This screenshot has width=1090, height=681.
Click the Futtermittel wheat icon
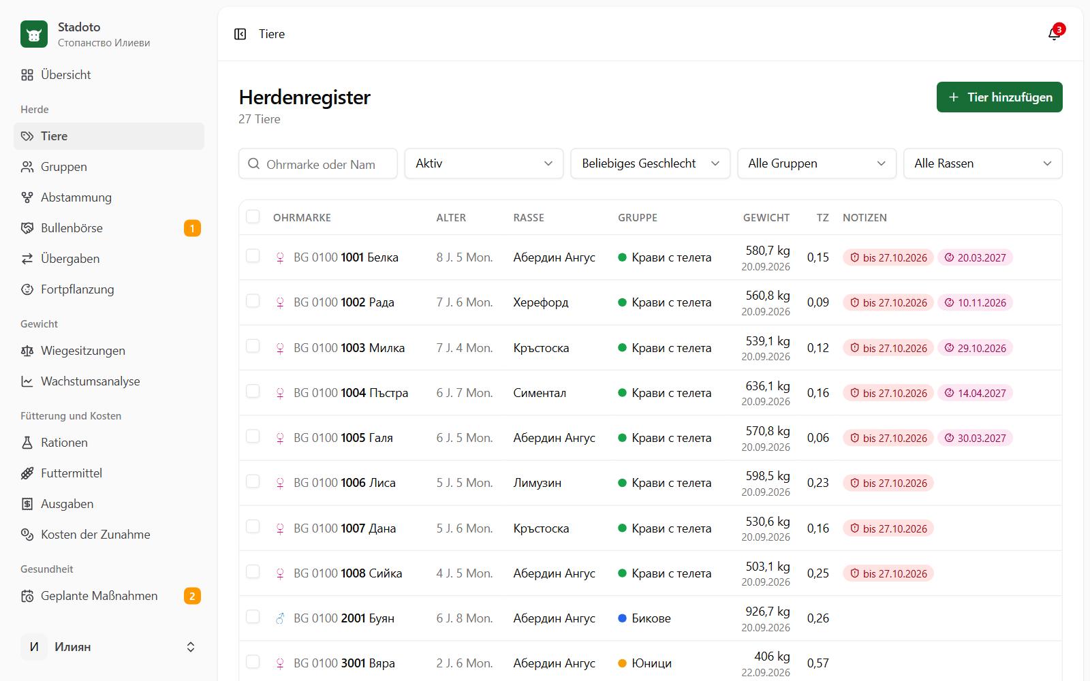(x=27, y=473)
